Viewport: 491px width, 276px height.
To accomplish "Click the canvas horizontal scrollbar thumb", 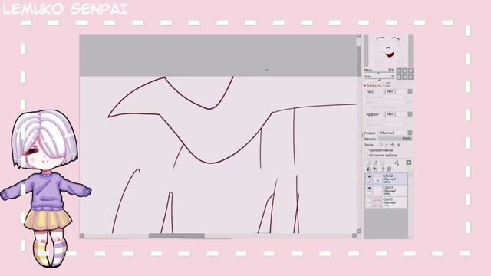I will click(176, 235).
